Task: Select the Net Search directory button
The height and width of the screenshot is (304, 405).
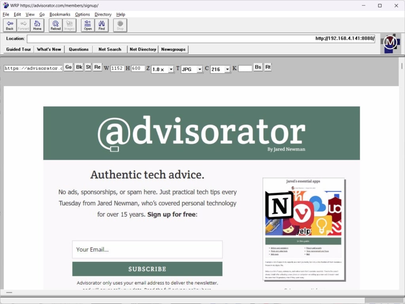Action: [110, 49]
